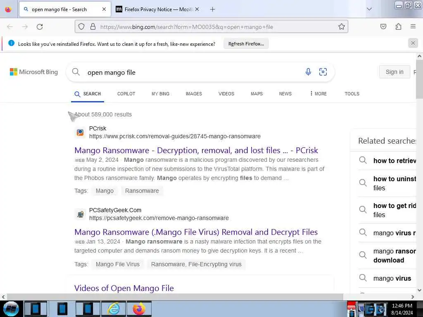This screenshot has width=423, height=317.
Task: Click the taskbar clock showing 12:46 PM
Action: (402, 309)
